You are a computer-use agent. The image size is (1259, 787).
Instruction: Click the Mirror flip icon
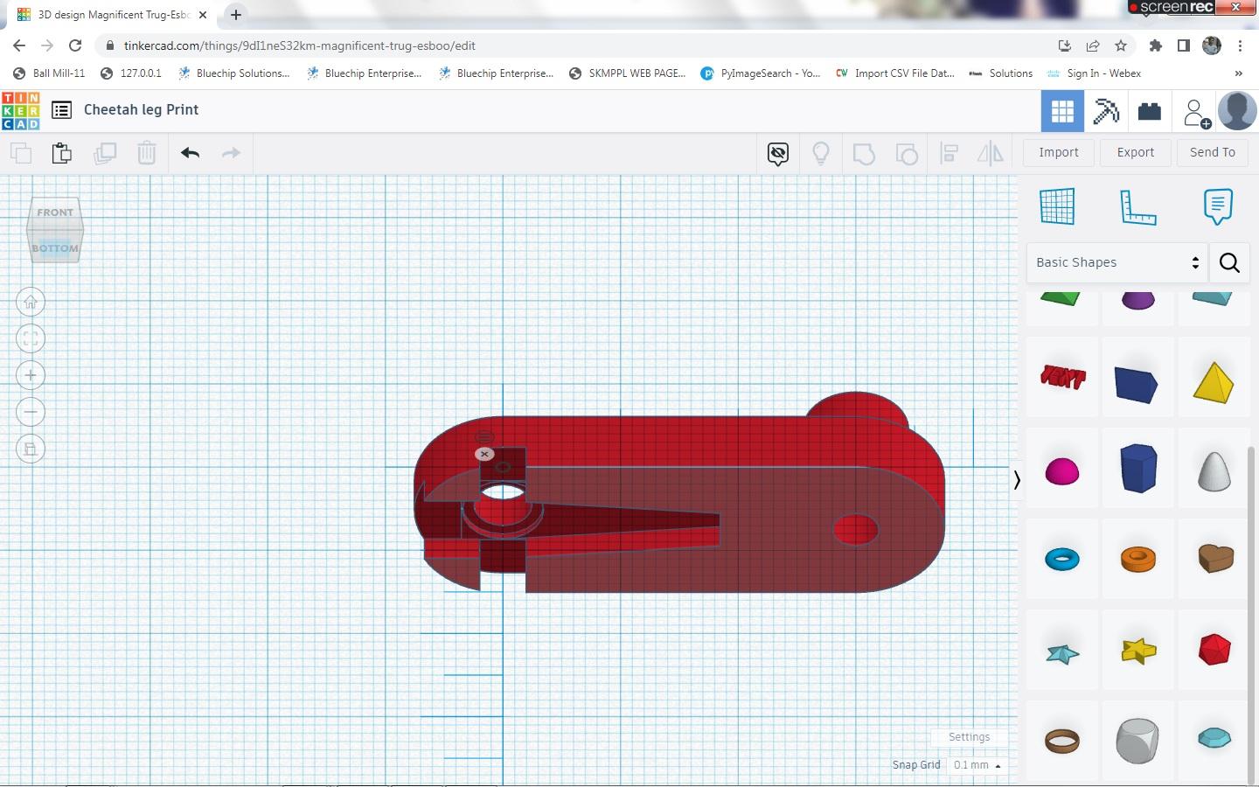tap(991, 154)
